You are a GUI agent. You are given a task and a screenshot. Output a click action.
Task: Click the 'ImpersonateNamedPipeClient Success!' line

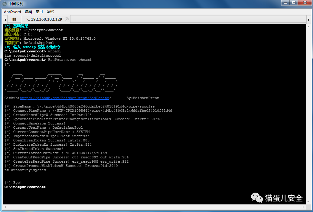point(47,136)
